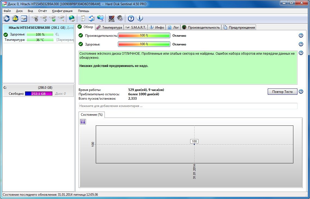Click the comment input field

[x=188, y=106]
